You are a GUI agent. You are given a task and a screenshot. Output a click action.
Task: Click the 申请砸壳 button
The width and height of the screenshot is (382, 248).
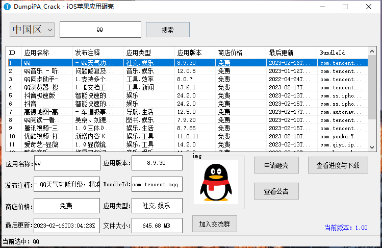276,165
